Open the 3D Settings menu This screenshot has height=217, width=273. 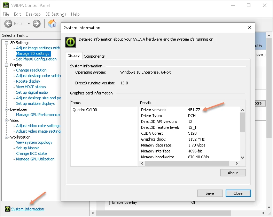[x=55, y=14]
